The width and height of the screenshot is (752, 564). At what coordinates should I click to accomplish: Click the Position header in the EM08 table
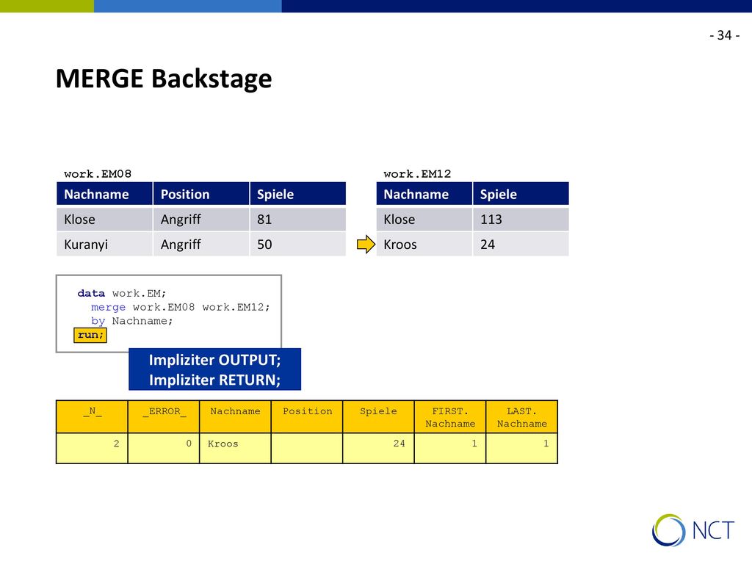201,194
